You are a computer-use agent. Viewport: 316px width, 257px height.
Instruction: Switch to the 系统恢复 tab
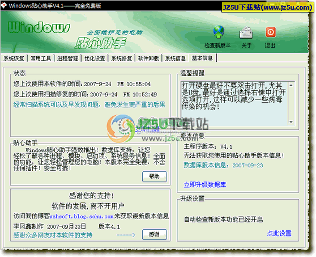tap(14, 58)
